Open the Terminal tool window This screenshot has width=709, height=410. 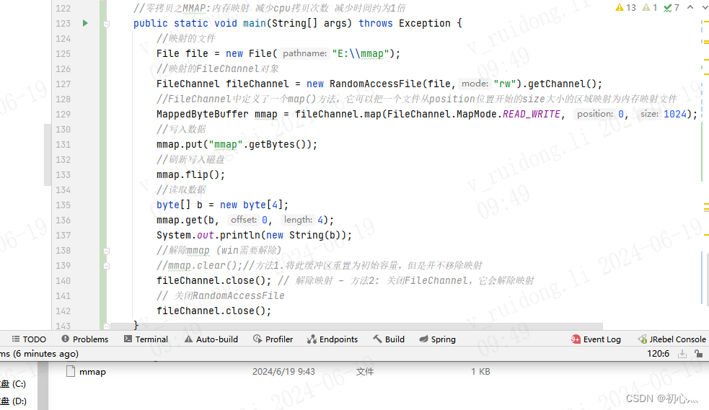pos(146,339)
